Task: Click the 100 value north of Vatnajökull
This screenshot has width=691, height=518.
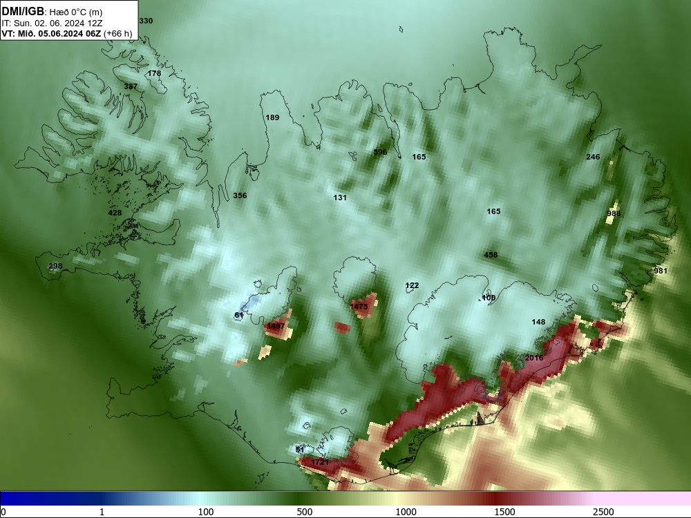Action: tap(489, 298)
